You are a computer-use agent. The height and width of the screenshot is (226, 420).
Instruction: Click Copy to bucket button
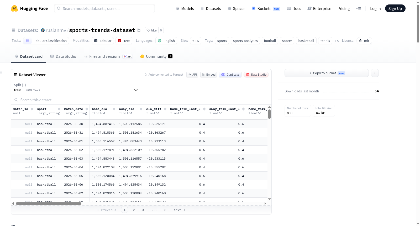[x=327, y=73]
